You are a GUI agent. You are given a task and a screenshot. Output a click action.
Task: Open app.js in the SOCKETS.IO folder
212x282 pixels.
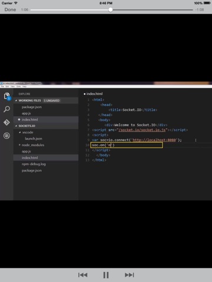[x=26, y=152]
